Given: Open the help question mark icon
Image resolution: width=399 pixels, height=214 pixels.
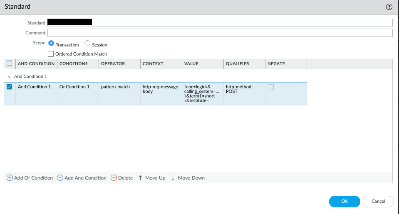Looking at the screenshot, I should pos(389,7).
